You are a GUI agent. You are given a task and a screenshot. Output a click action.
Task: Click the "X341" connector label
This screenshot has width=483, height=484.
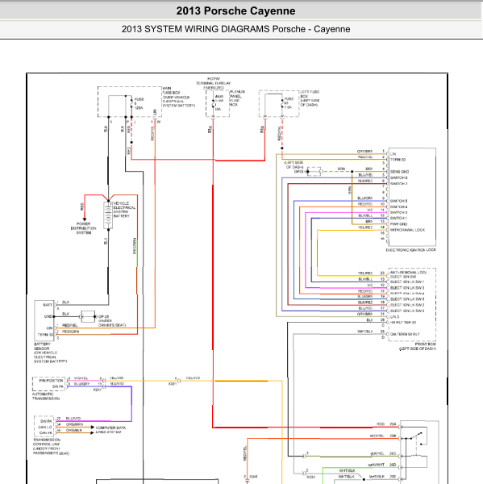[x=253, y=477]
